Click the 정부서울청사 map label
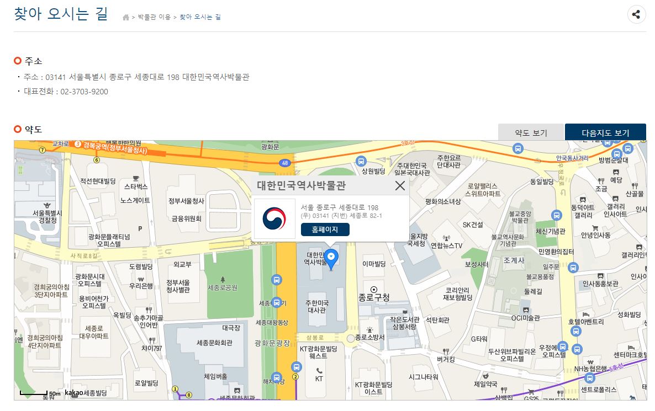 point(186,201)
